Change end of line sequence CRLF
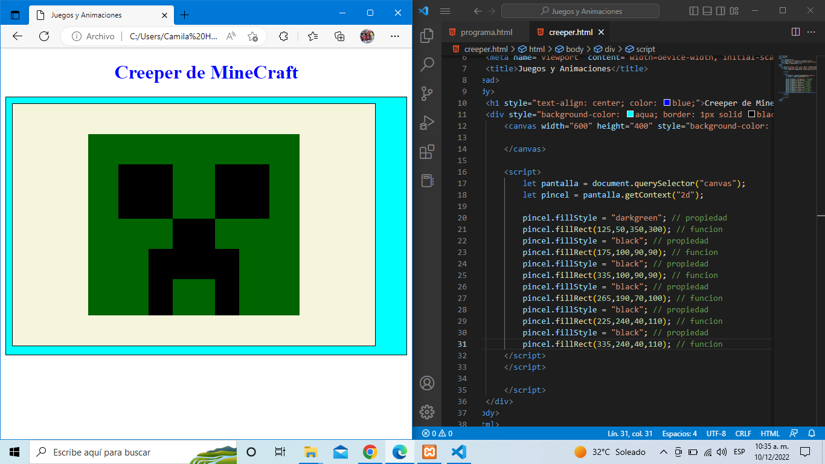Screen dimensions: 825x464 (x=743, y=433)
